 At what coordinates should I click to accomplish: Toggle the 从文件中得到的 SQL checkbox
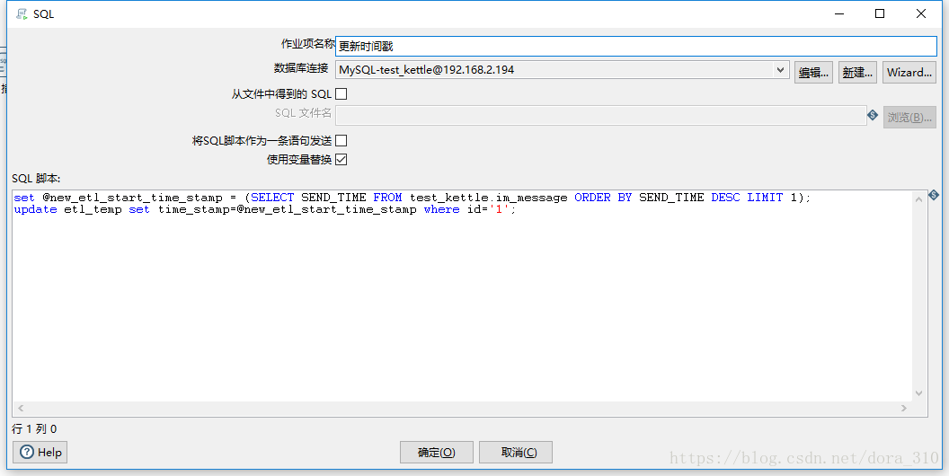341,93
